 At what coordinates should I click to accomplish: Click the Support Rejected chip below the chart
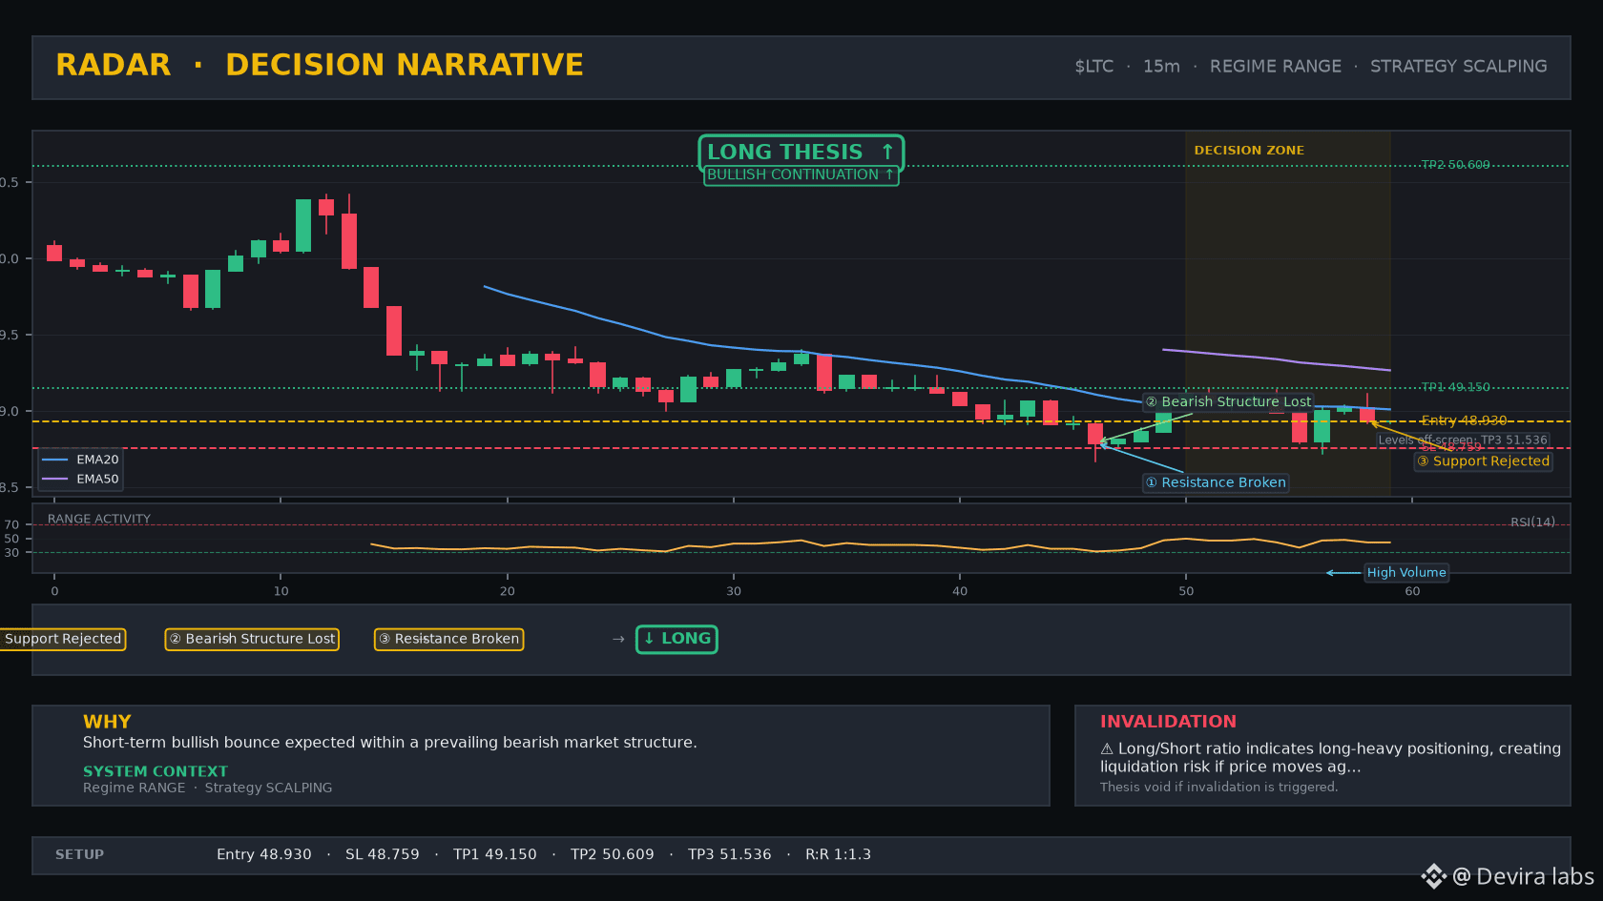coord(63,639)
